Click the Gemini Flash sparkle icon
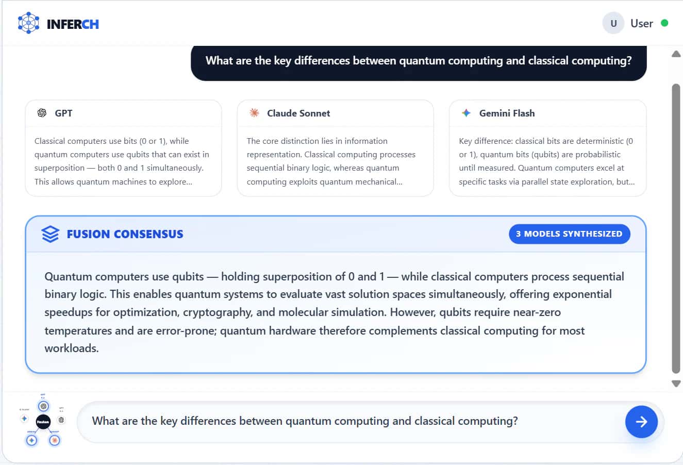683x465 pixels. pos(466,113)
